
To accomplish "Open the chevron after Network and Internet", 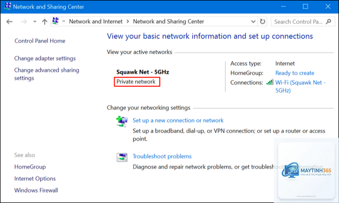I will [128, 21].
